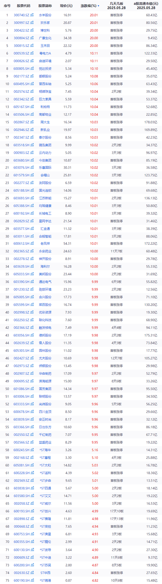This screenshot has width=162, height=584.
Task: Open chart icon beside 605188.SH
Action: pyautogui.click(x=32, y=190)
